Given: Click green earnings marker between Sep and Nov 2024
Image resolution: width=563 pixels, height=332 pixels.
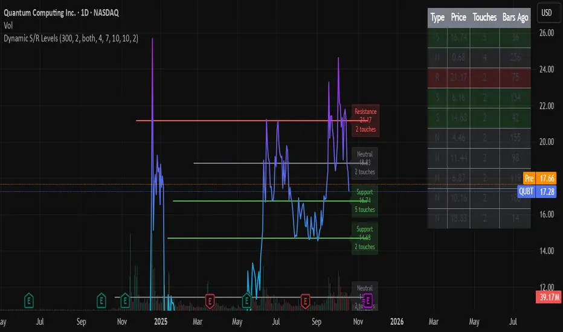Looking at the screenshot, I should tap(102, 299).
